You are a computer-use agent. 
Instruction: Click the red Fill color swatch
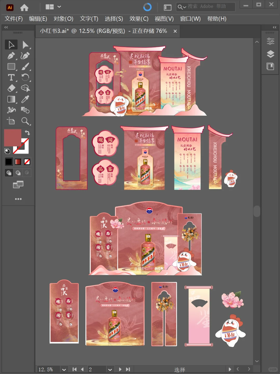tap(12, 138)
